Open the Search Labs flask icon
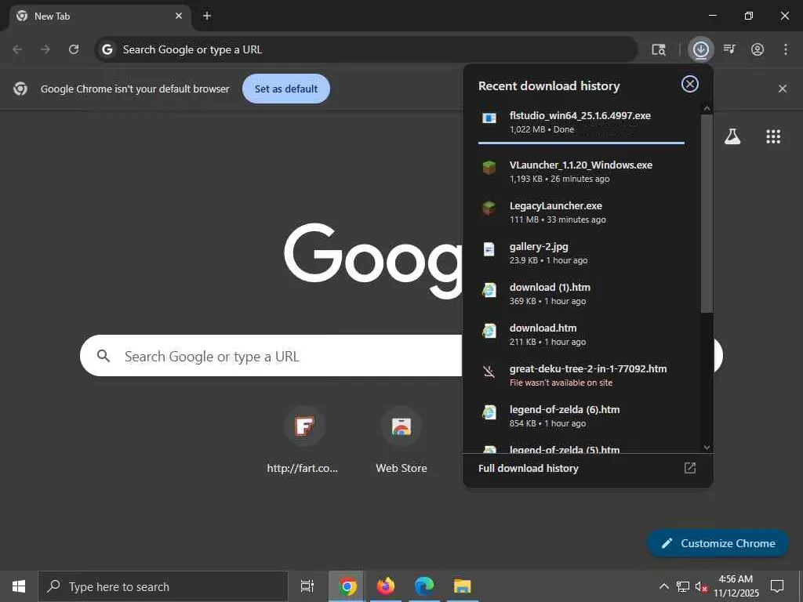 (732, 136)
